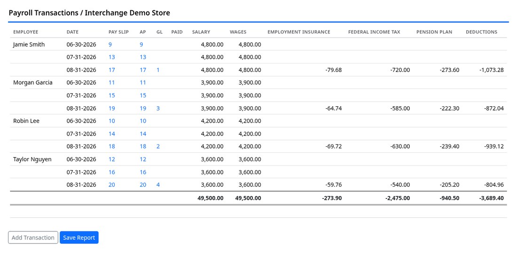Click the -3,689.40 total deductions
The width and height of the screenshot is (517, 253).
(x=491, y=198)
